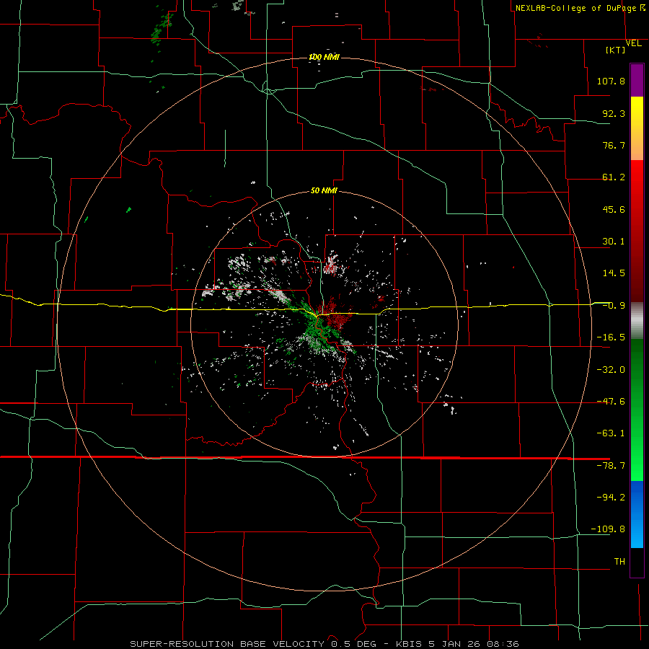Image resolution: width=649 pixels, height=649 pixels.
Task: Click the 92.3 velocity scale value
Action: [614, 113]
